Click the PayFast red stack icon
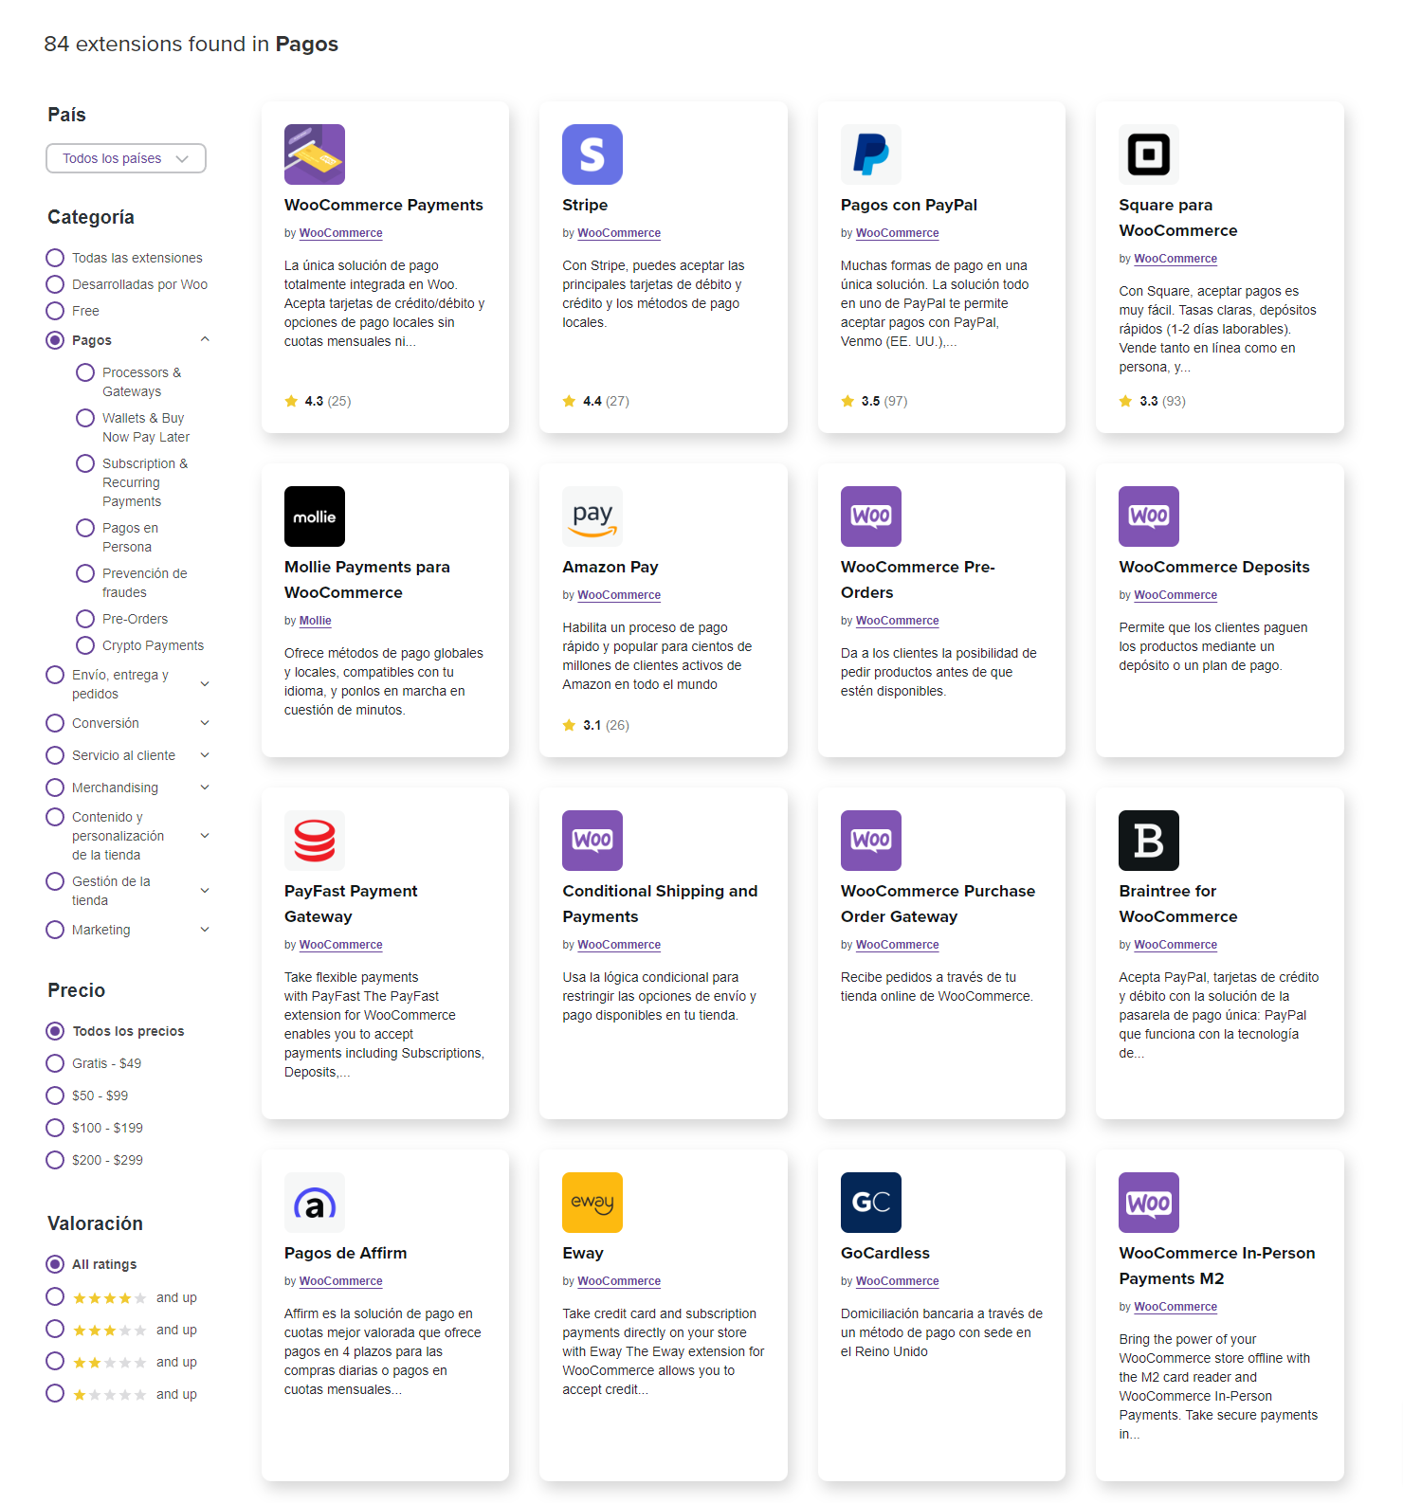Screen dimensions: 1403x1503 point(315,841)
